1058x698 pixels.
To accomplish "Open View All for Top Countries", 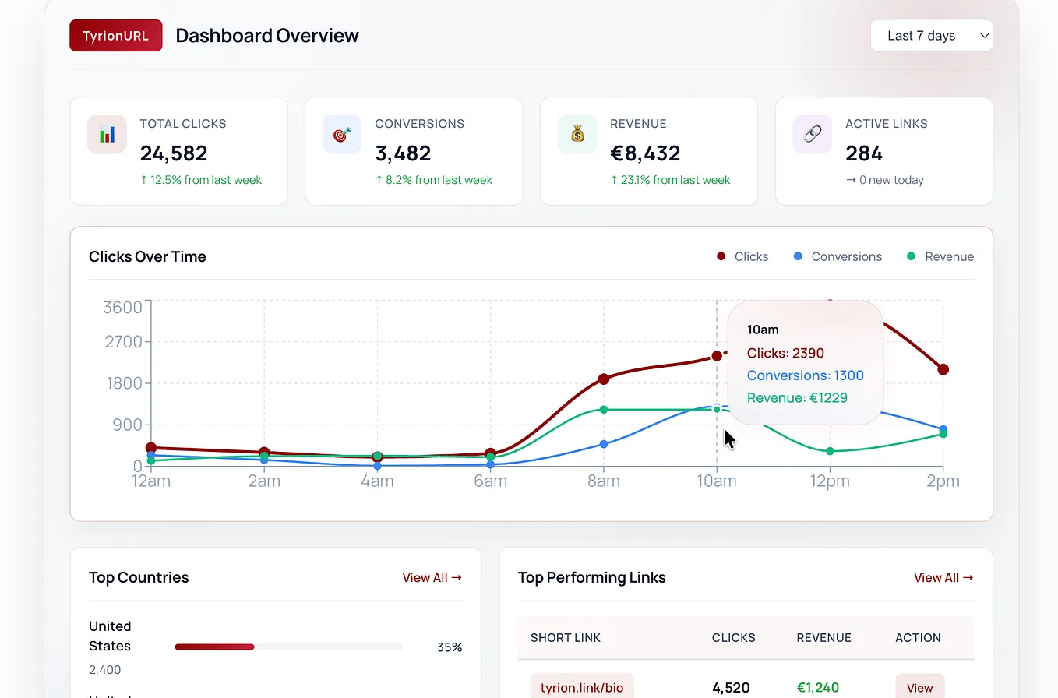I will tap(432, 577).
